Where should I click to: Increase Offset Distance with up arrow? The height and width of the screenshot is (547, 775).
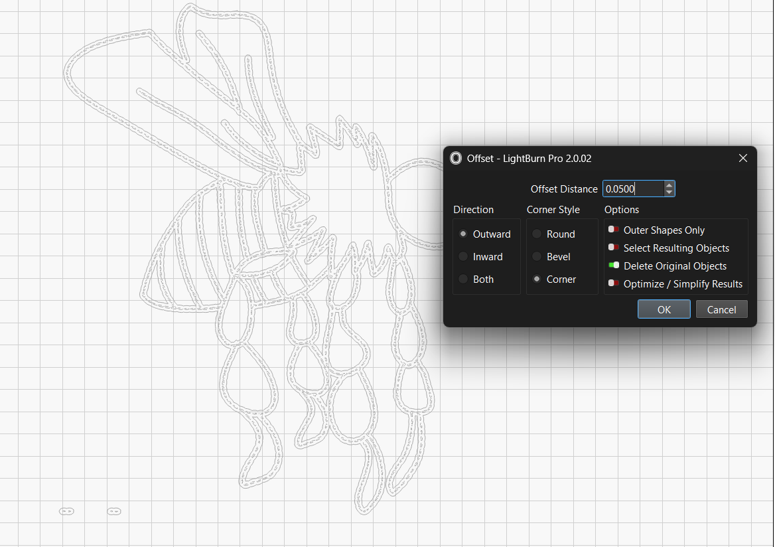pos(669,185)
